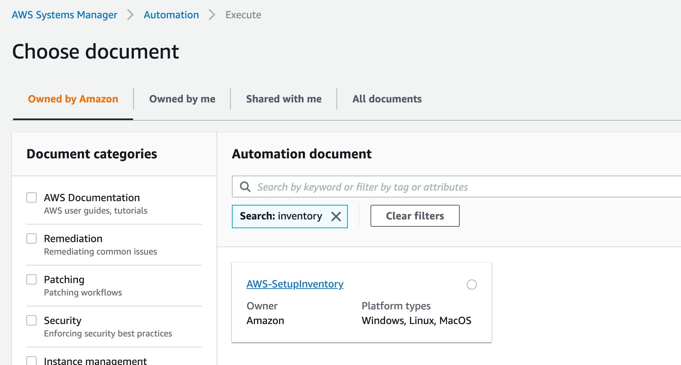The height and width of the screenshot is (365, 681).
Task: Enable the Remediation category checkbox
Action: (31, 238)
